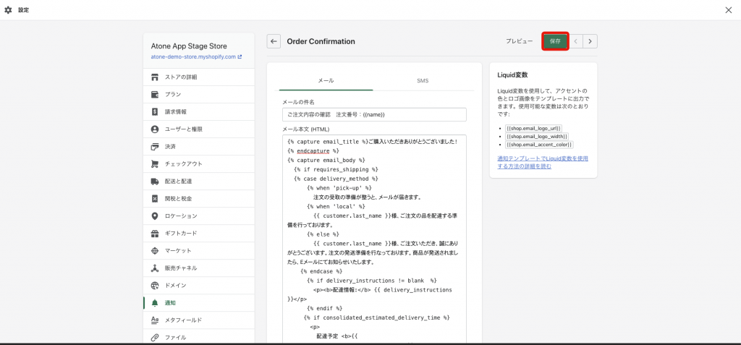The width and height of the screenshot is (741, 345).
Task: Click the 請求情報 billing icon
Action: (155, 112)
